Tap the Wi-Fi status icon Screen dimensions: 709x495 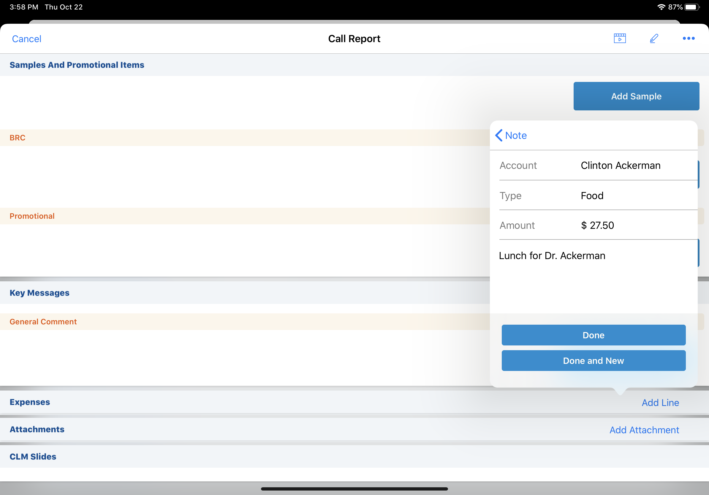click(x=661, y=7)
